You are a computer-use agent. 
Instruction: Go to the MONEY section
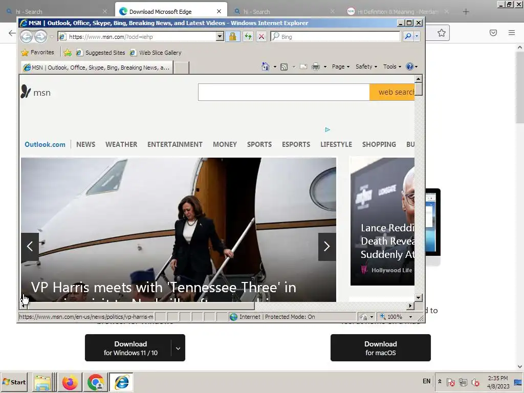coord(225,144)
